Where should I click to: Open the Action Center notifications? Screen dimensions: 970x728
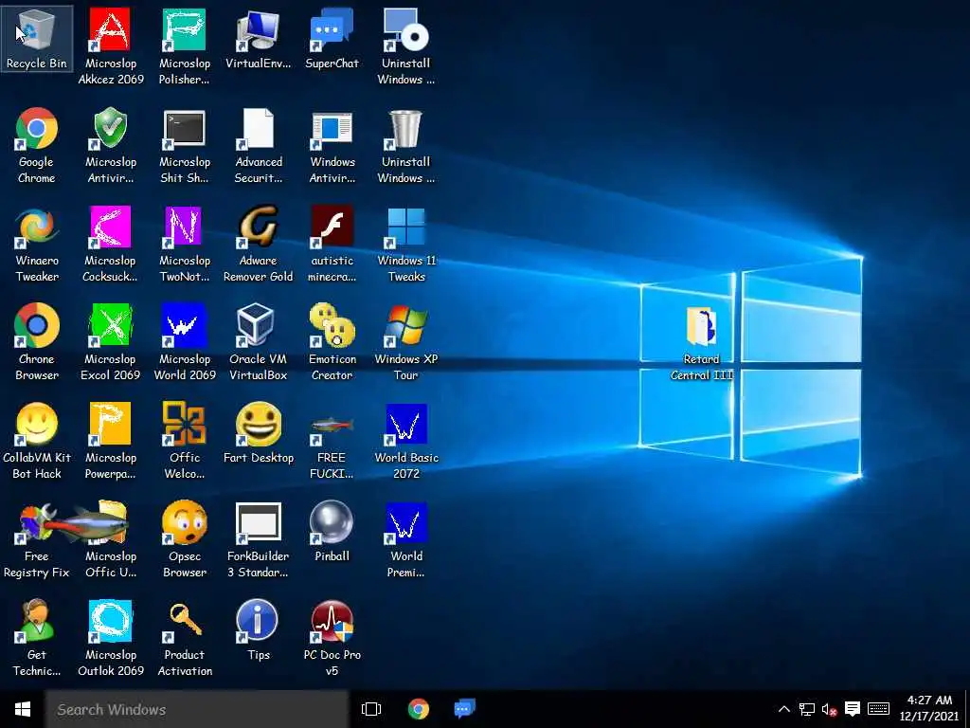[852, 709]
